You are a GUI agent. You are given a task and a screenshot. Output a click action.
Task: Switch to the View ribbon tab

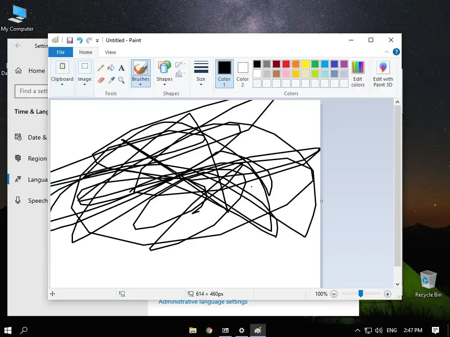pos(110,52)
